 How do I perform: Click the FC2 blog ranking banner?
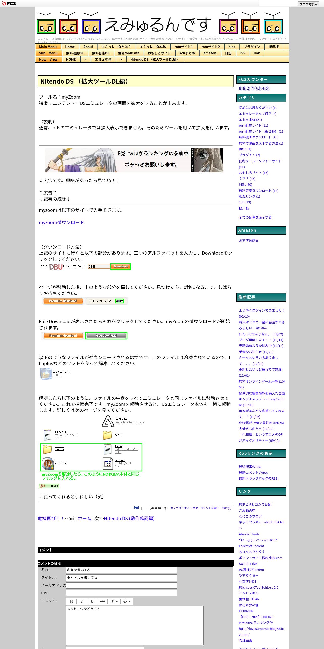click(x=134, y=160)
